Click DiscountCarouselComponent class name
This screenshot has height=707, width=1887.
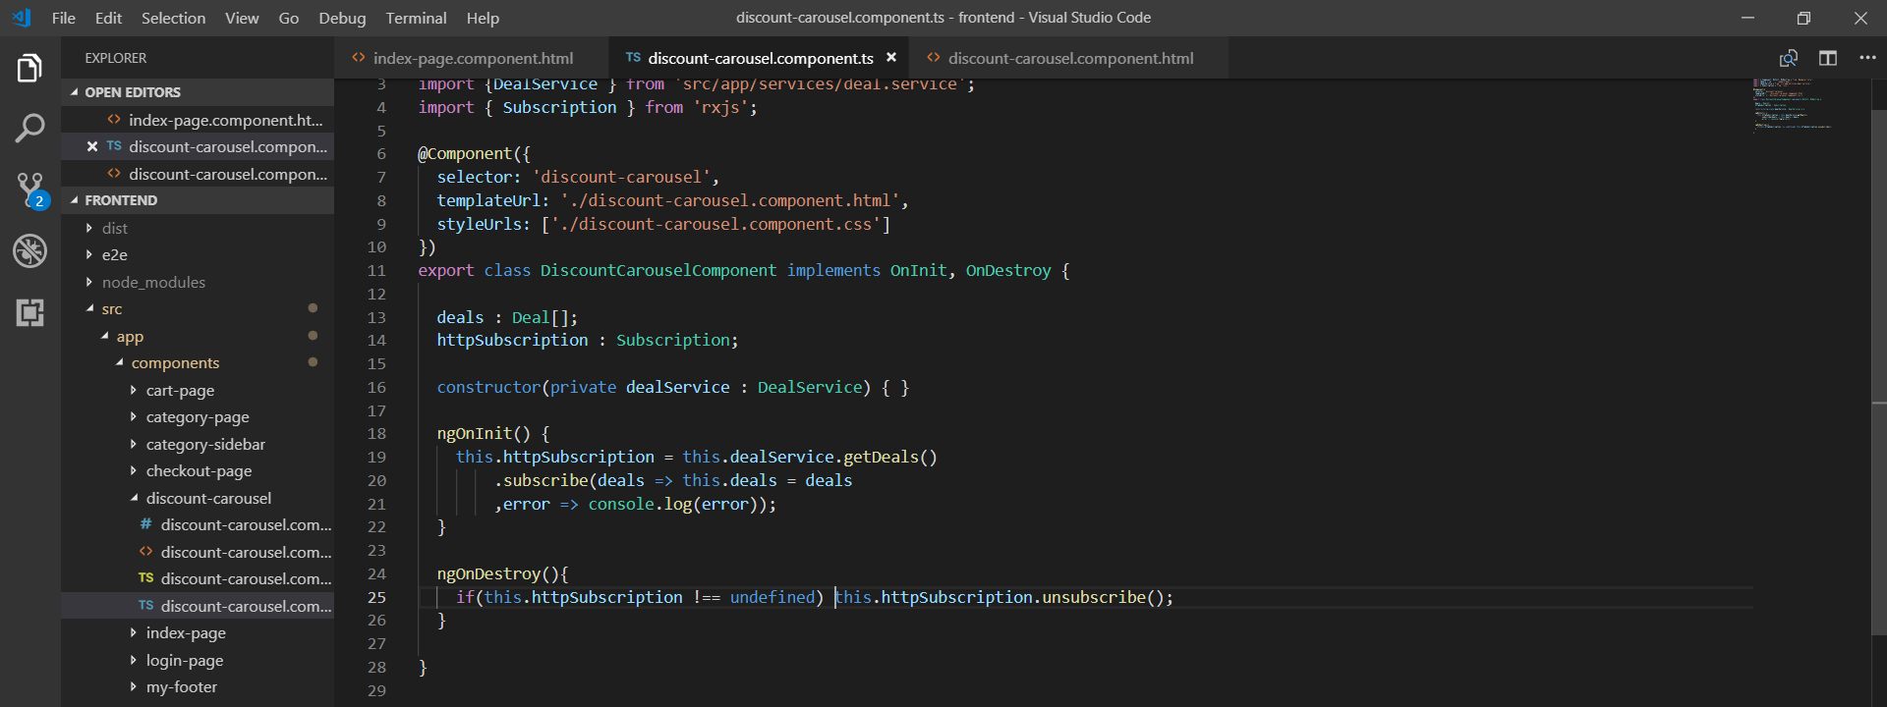658,270
